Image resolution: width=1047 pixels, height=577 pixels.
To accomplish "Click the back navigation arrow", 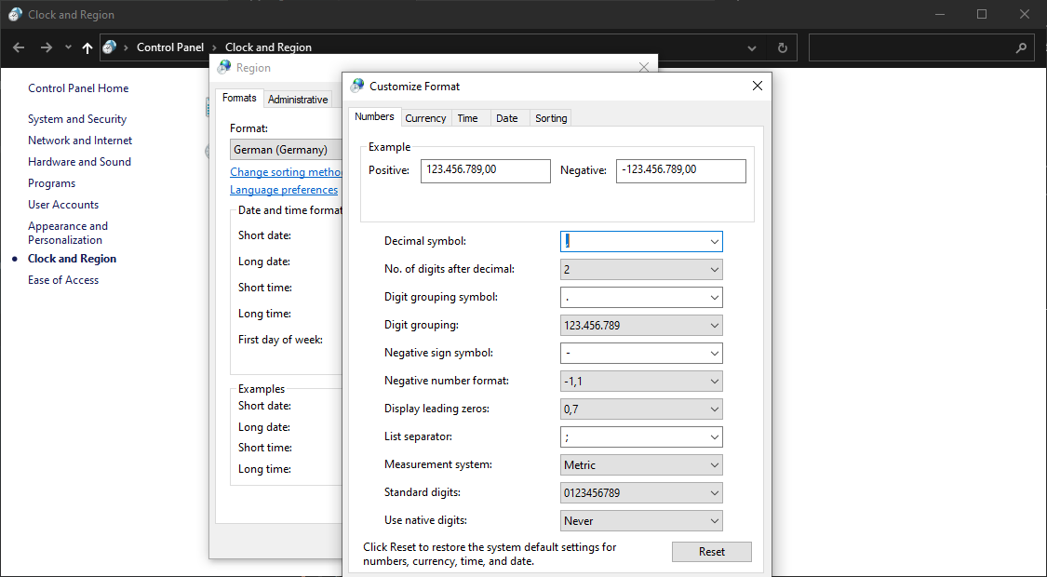I will point(19,47).
